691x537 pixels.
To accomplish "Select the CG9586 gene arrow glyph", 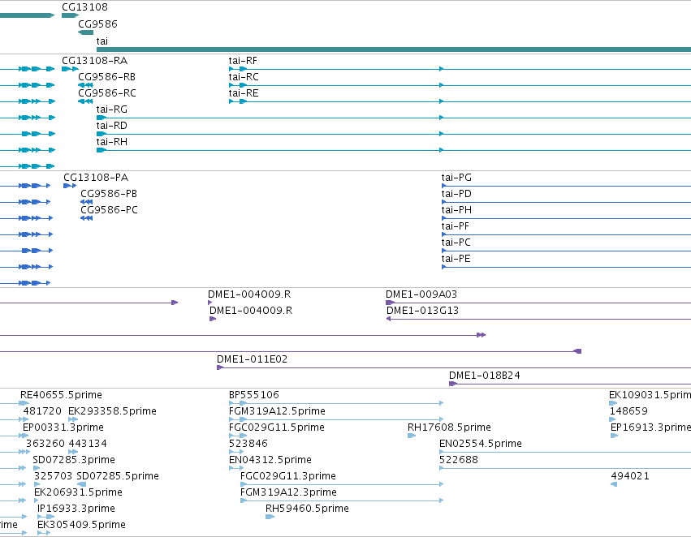I will 85,32.
